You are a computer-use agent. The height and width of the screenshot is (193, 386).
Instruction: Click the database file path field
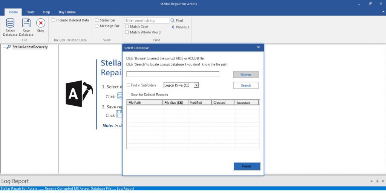pyautogui.click(x=173, y=74)
